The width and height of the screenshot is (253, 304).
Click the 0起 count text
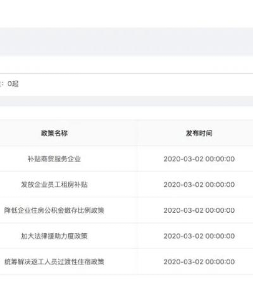tap(13, 84)
